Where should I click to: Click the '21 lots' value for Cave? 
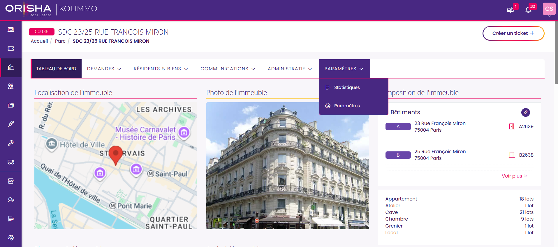(527, 212)
